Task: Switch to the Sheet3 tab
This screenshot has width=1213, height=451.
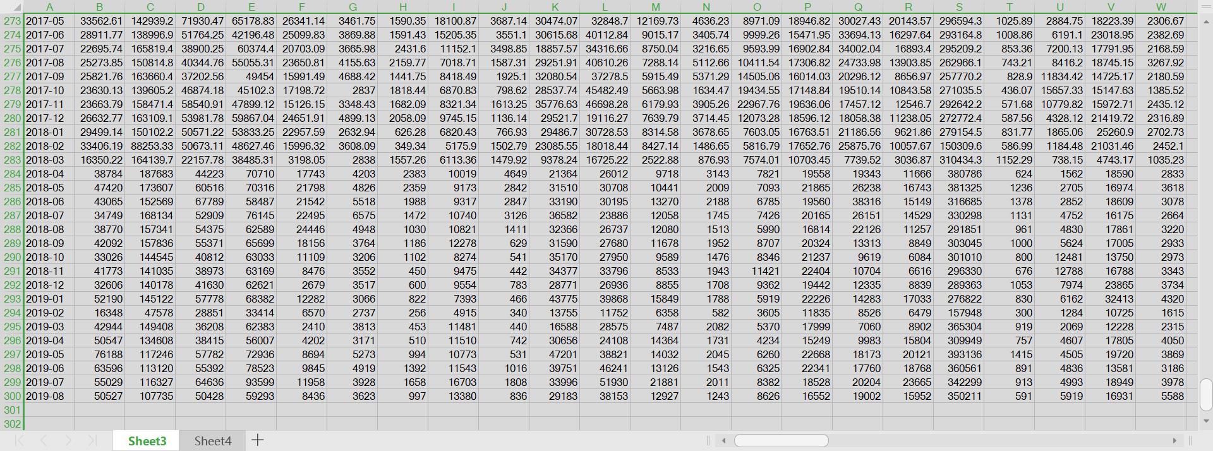Action: (147, 441)
